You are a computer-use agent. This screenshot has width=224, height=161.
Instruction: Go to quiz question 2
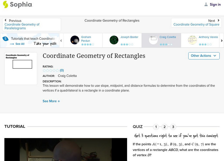coord(165,127)
